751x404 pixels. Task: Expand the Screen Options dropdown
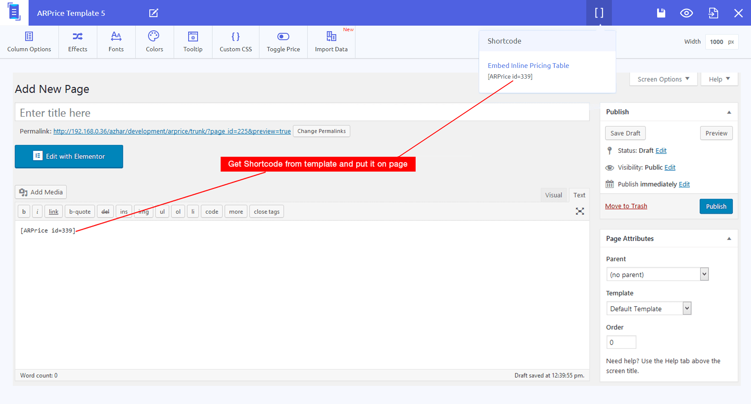[x=663, y=79]
